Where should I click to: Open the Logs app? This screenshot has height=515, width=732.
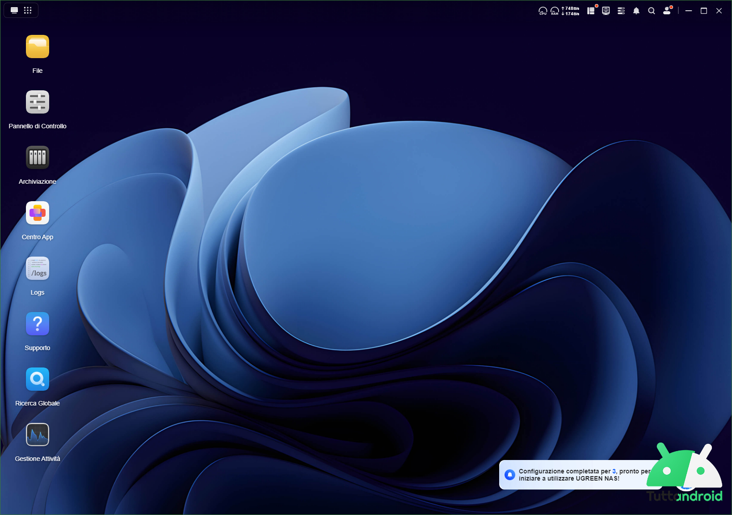38,268
